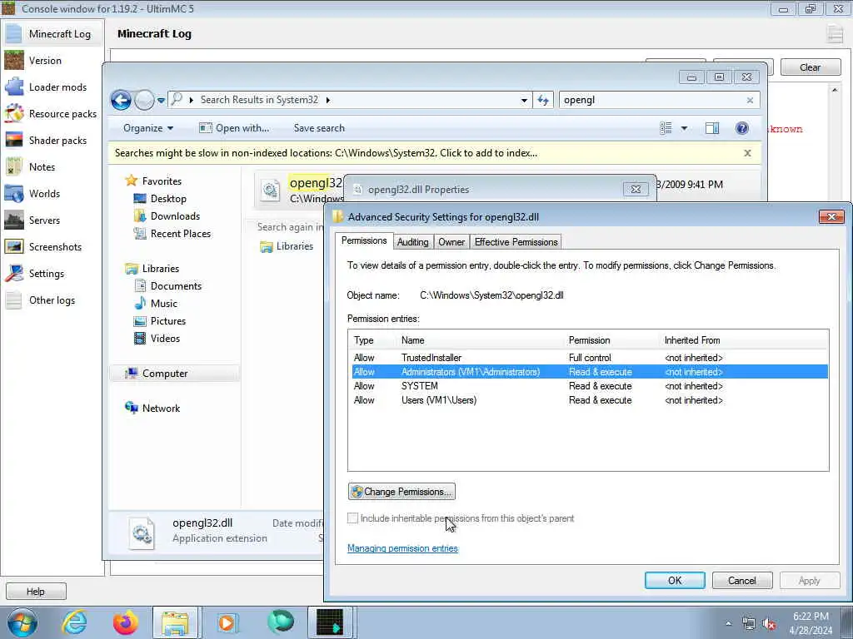853x639 pixels.
Task: Open Resource packs page in sidebar
Action: 52,113
